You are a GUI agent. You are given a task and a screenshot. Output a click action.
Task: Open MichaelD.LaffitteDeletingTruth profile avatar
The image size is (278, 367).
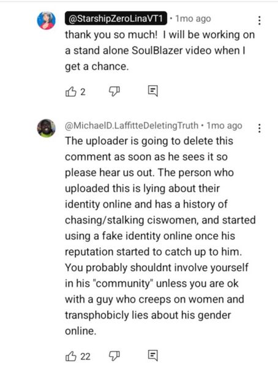pyautogui.click(x=47, y=128)
